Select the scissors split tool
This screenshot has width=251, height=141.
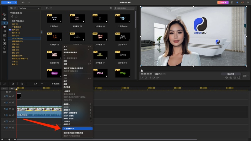click(x=13, y=84)
